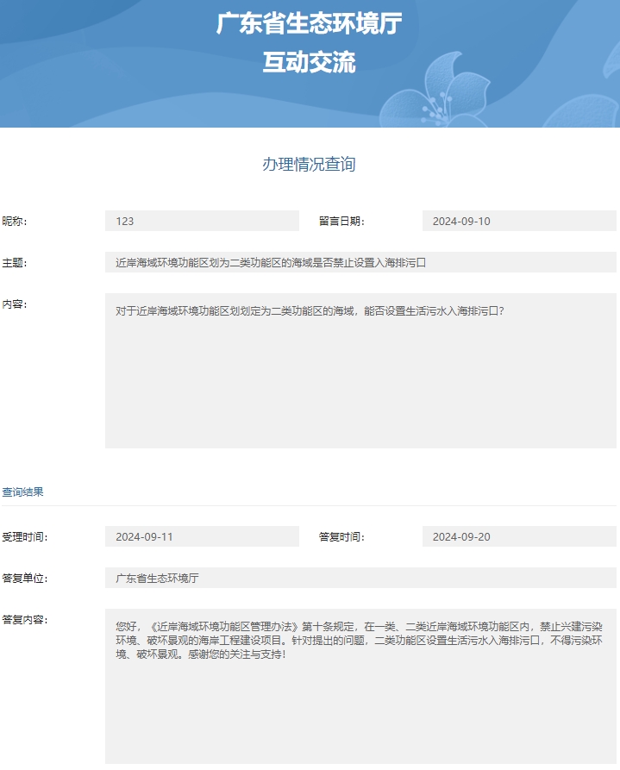This screenshot has height=770, width=620.
Task: Click the 留言日期 label
Action: point(341,222)
